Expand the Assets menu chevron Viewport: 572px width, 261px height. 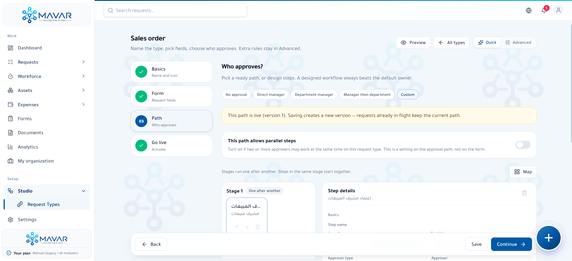(x=83, y=90)
